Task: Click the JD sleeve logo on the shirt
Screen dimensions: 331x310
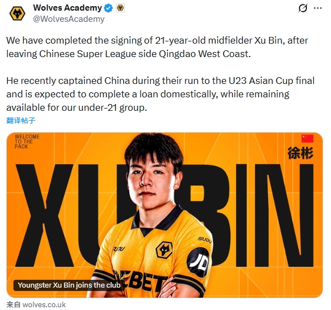Action: pyautogui.click(x=198, y=262)
